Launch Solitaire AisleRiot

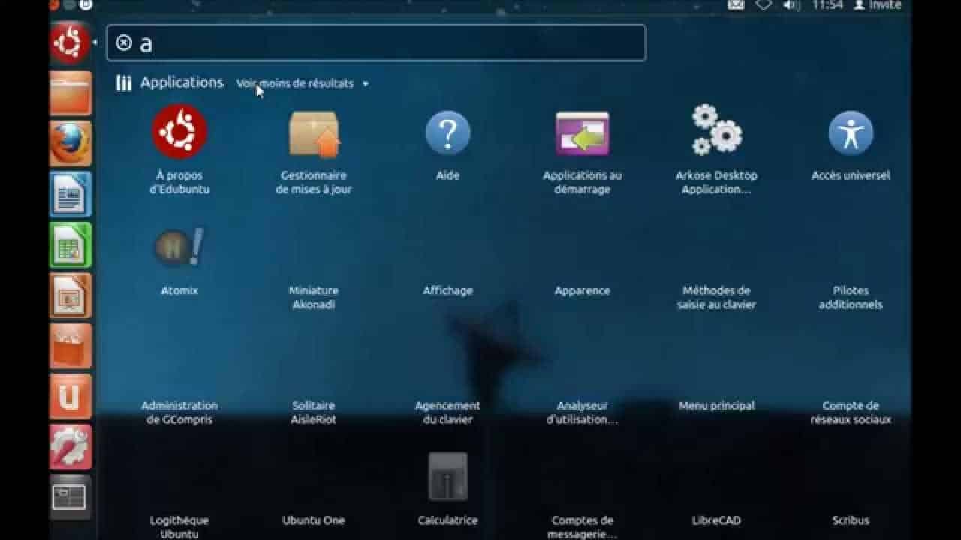(314, 412)
